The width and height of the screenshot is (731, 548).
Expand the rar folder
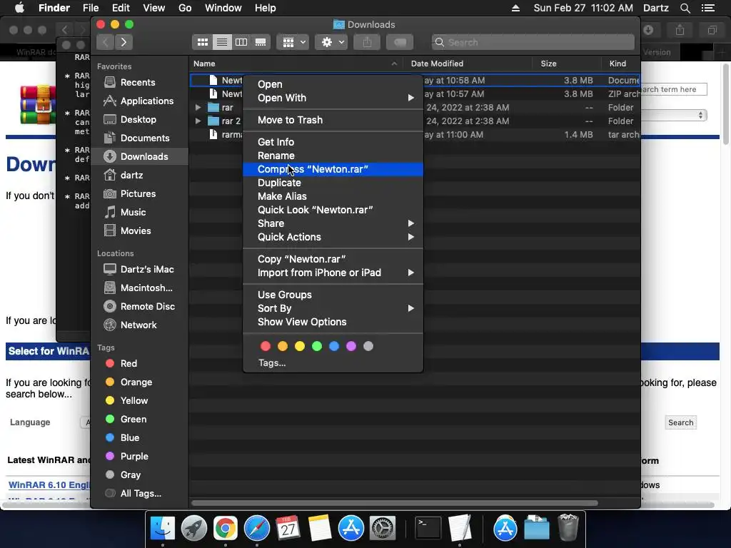click(198, 108)
